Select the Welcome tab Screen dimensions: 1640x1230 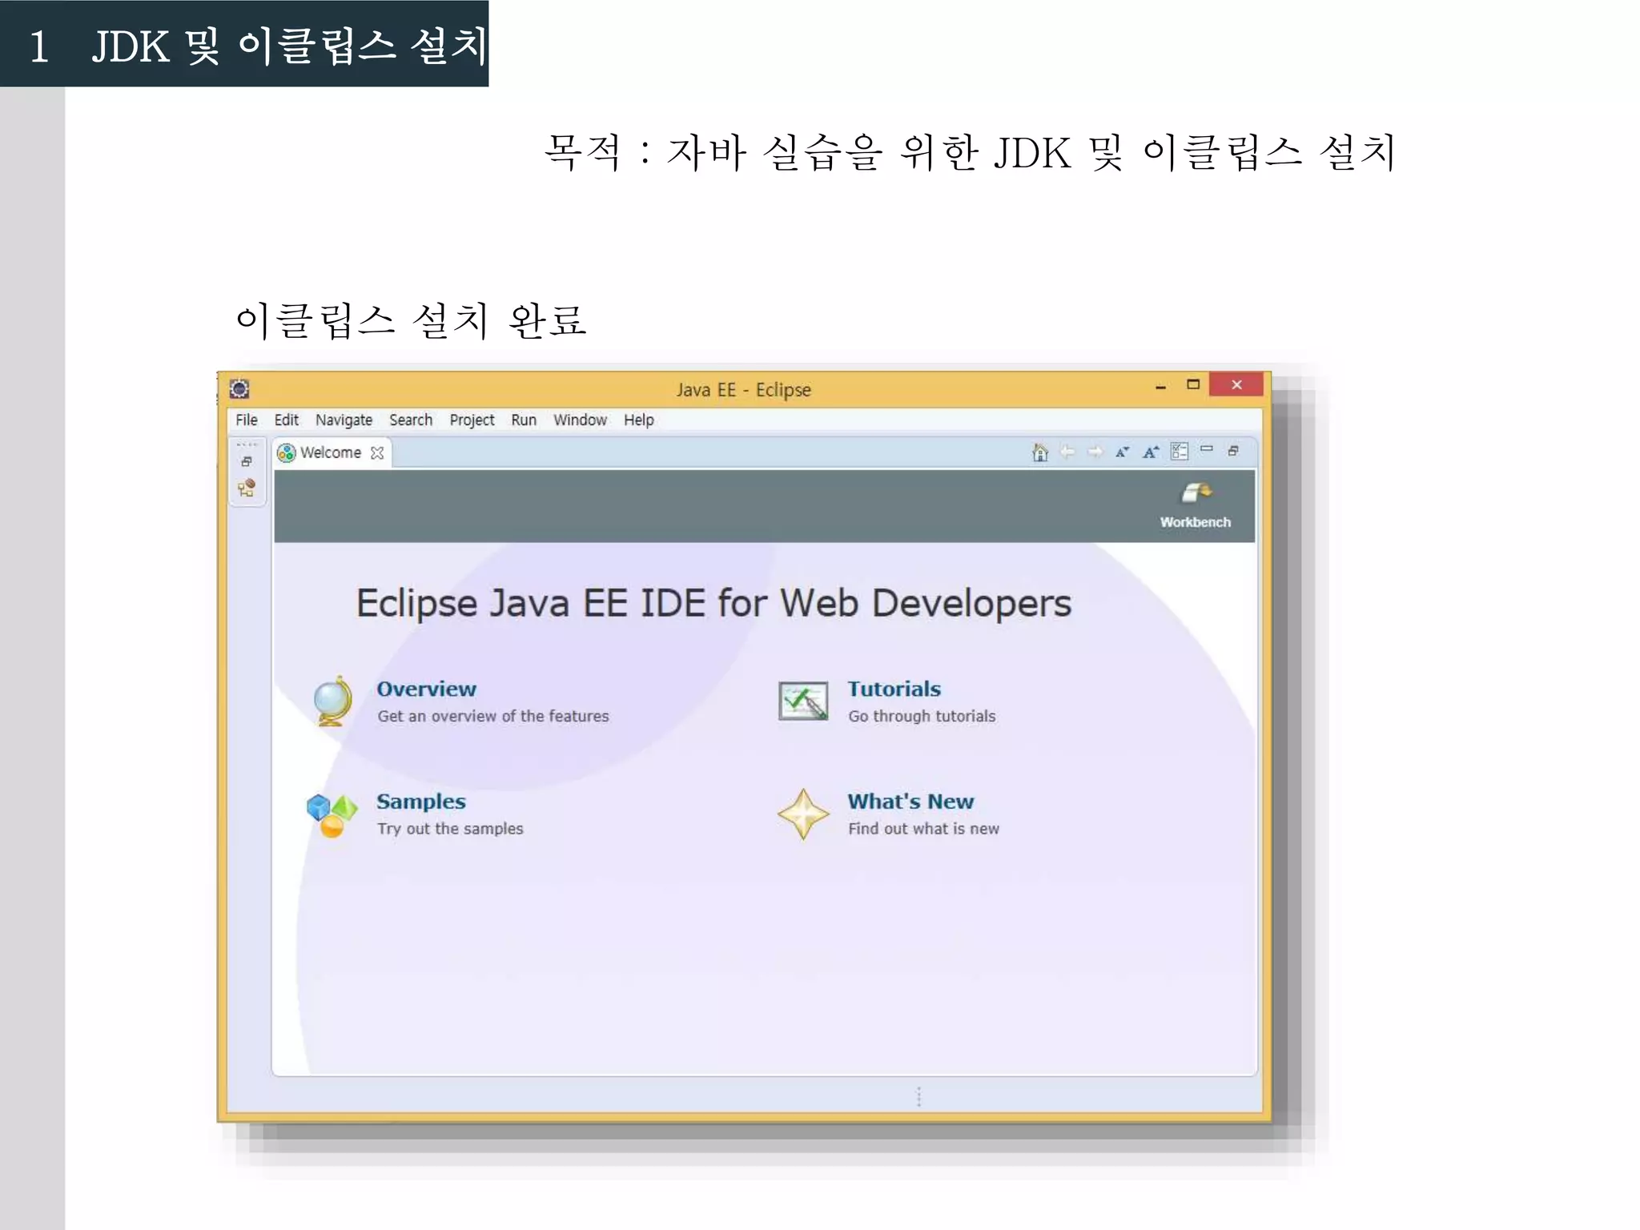[x=331, y=452]
